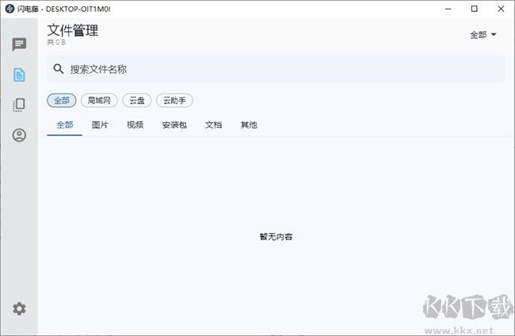Switch to the 其他 tab
Viewport: 515px width, 336px height.
249,124
